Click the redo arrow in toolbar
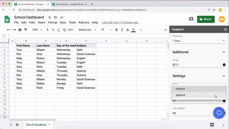Viewport: 229px width, 129px height. (14, 30)
